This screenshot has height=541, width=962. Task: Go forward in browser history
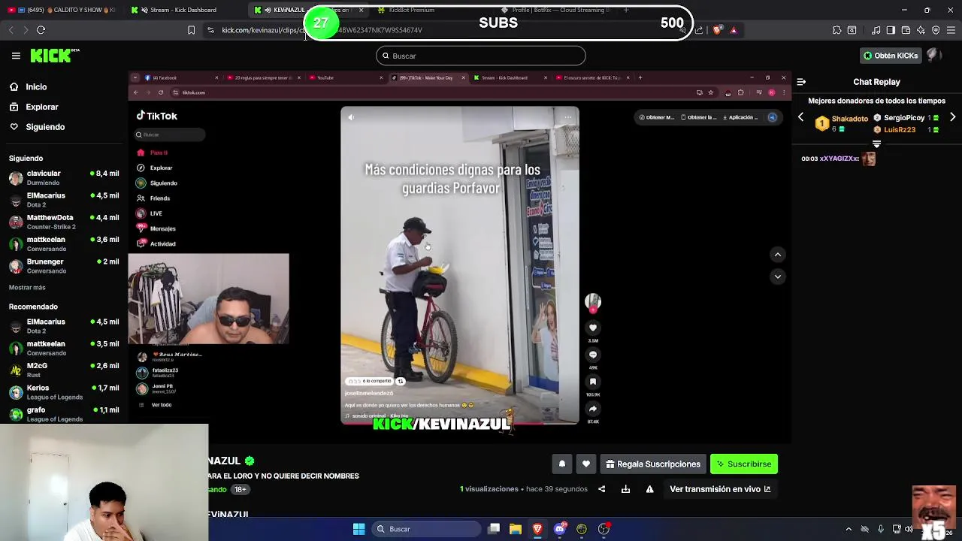pyautogui.click(x=26, y=30)
